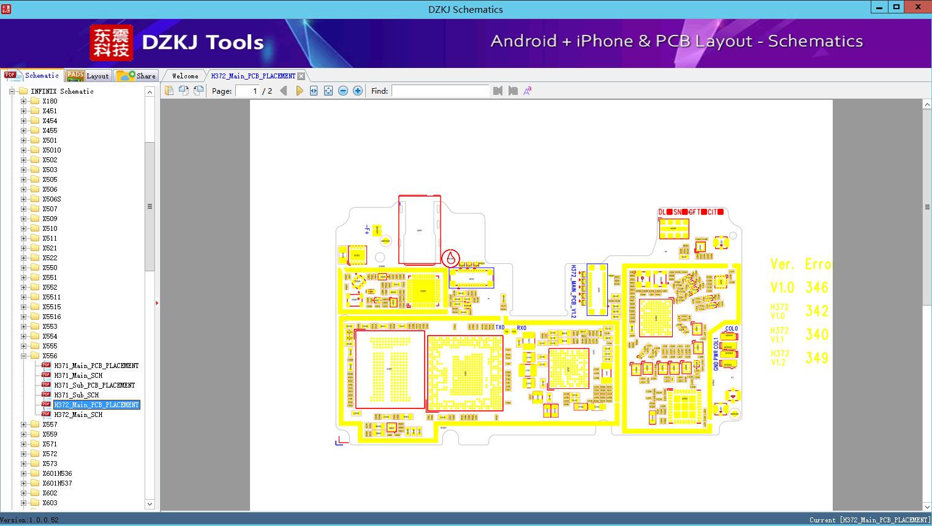Collapse the side panel using splitter arrow

tap(157, 302)
